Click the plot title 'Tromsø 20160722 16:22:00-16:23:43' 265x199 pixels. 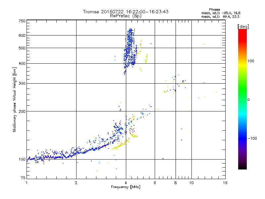coord(126,12)
